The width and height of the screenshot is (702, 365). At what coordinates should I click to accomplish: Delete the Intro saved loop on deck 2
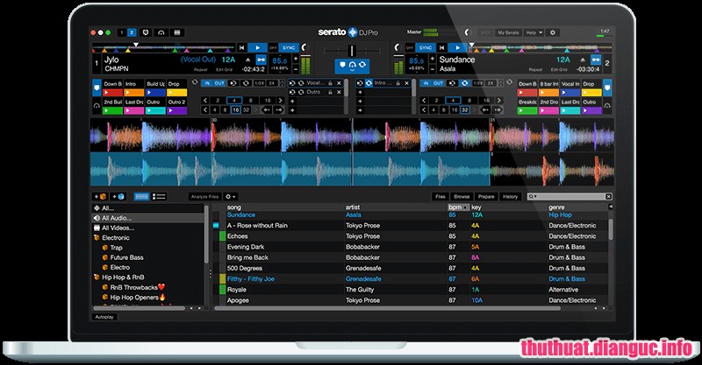point(406,83)
